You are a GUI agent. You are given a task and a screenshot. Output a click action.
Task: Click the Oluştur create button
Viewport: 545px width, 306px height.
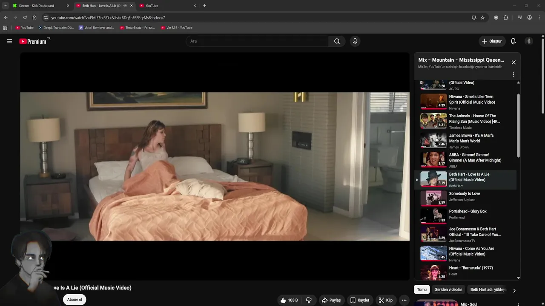(491, 41)
